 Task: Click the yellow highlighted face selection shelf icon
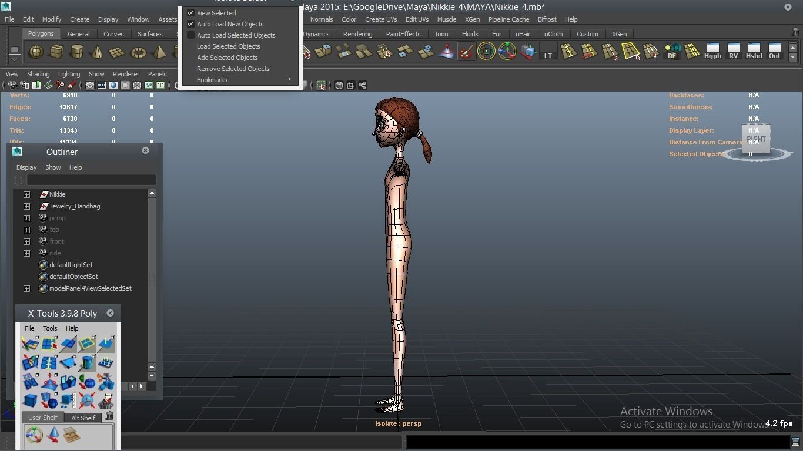point(630,52)
